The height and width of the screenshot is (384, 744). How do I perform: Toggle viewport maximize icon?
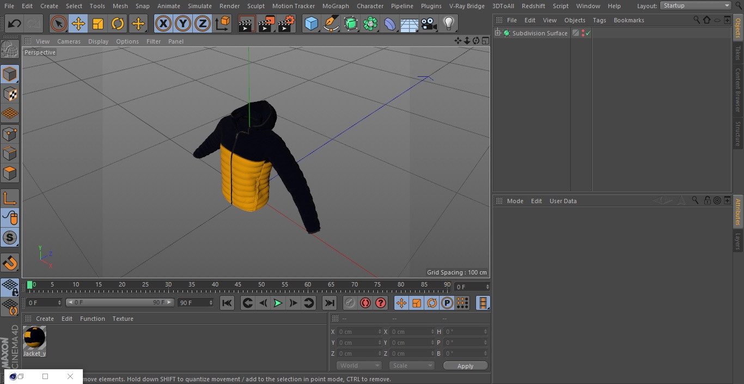[x=485, y=41]
